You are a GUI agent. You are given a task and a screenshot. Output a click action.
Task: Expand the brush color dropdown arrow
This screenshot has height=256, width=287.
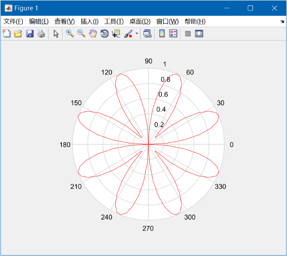(x=137, y=34)
